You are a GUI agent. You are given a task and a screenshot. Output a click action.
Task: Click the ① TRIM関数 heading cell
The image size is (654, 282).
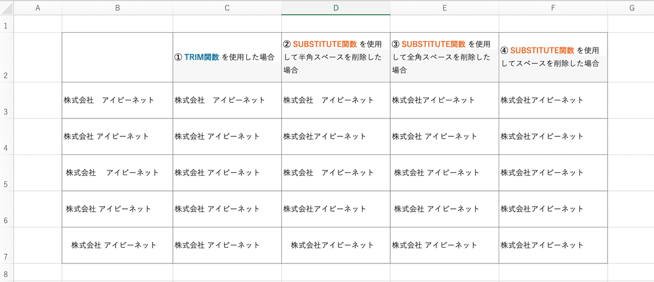[x=227, y=57]
